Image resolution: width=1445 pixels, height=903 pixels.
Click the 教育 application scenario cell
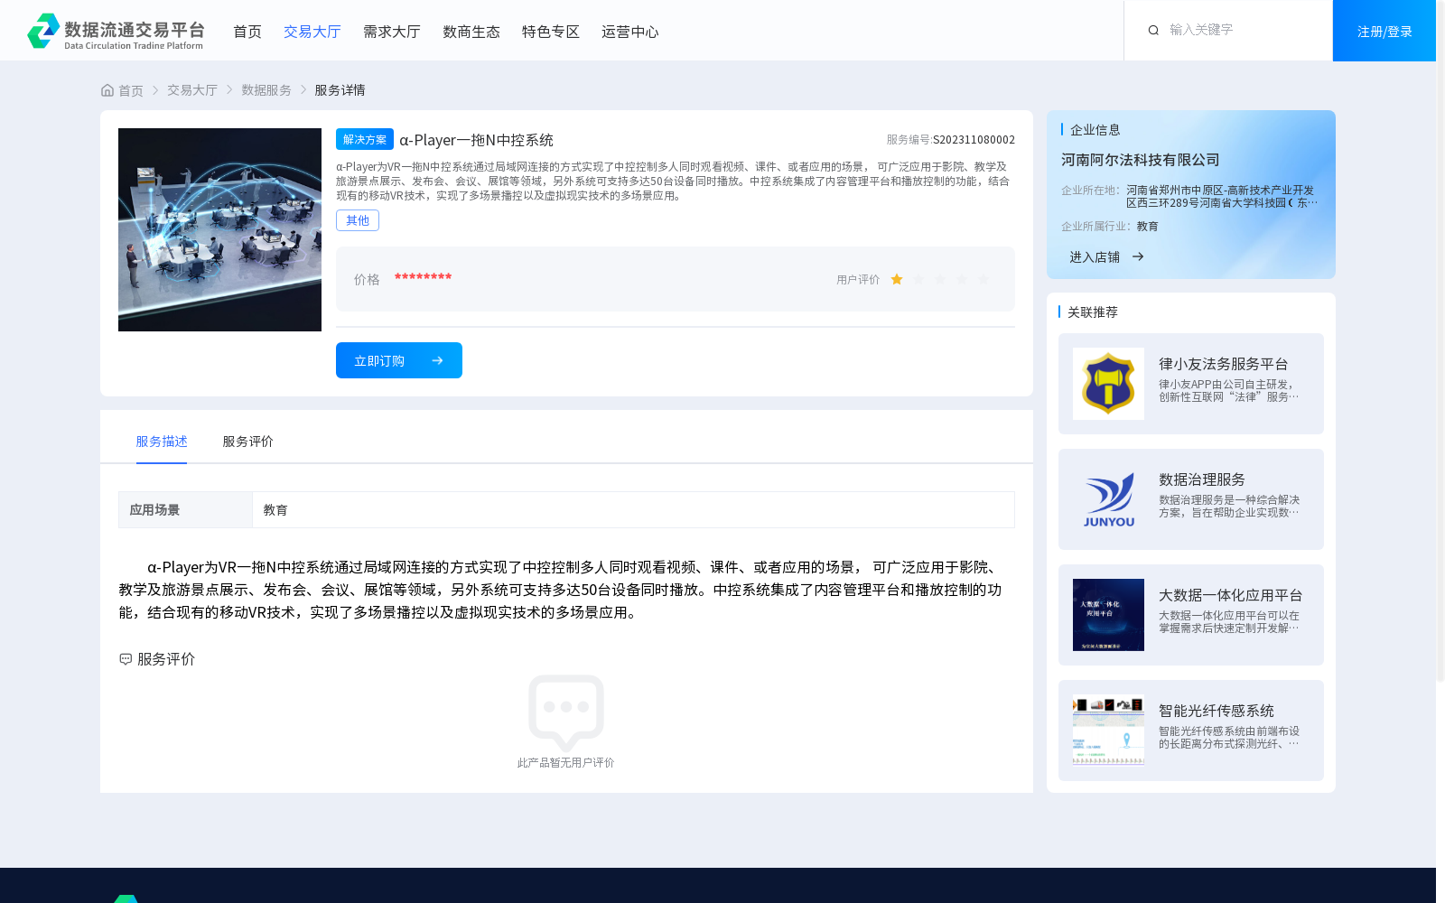point(633,510)
